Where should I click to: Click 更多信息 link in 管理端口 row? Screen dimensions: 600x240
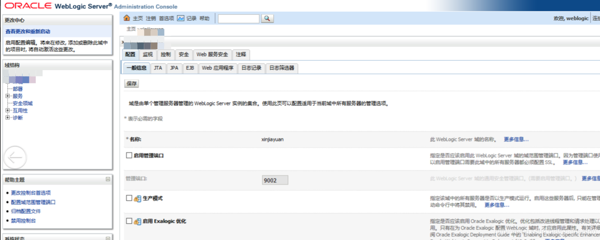point(591,179)
